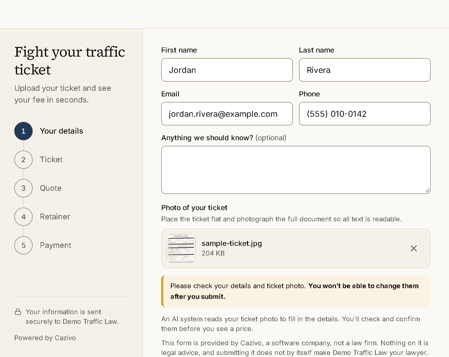Click the 'This form is provided by Cazivo' disclaimer
This screenshot has height=357, width=449.
tap(295, 348)
